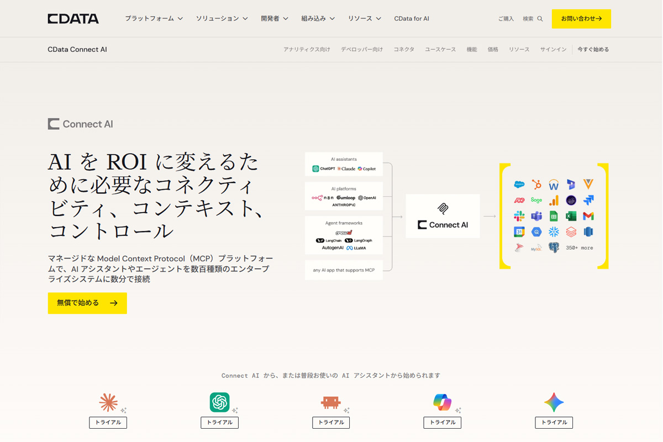
Task: Open CData for AI menu item
Action: point(412,19)
